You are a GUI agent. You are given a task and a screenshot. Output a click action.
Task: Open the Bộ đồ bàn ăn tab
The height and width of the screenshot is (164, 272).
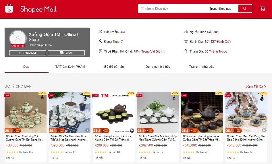coord(114,67)
